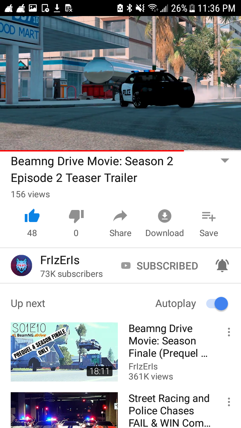Open options for Season Finale video
241x428 pixels.
[229, 332]
